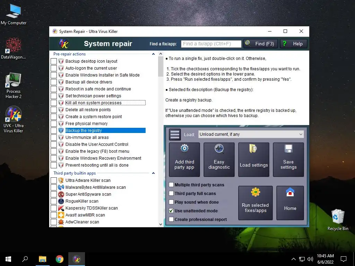Open File Explorer from the taskbar
Viewport: 355px width, 266px height.
(42, 259)
